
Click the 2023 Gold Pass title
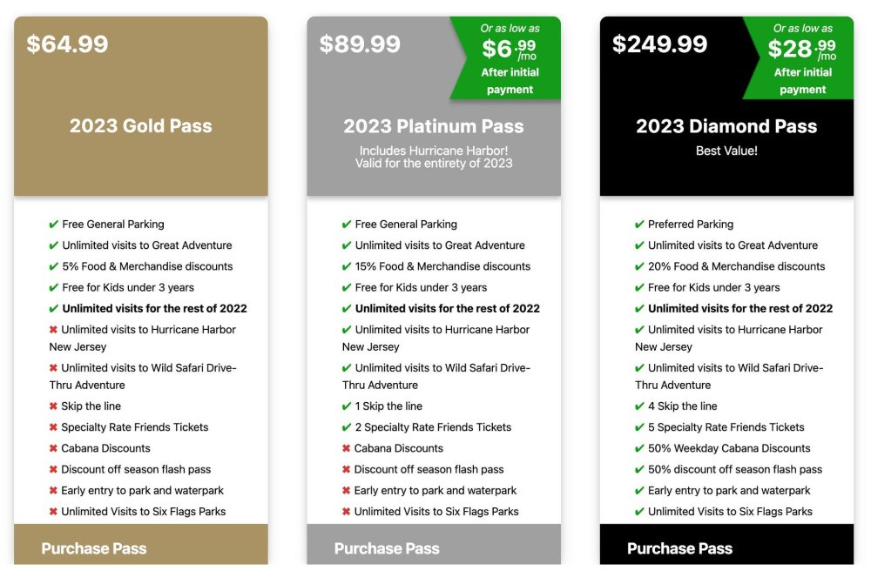point(141,126)
